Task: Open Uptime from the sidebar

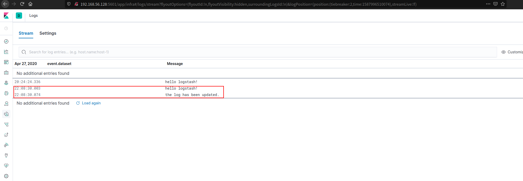Action: click(6, 135)
